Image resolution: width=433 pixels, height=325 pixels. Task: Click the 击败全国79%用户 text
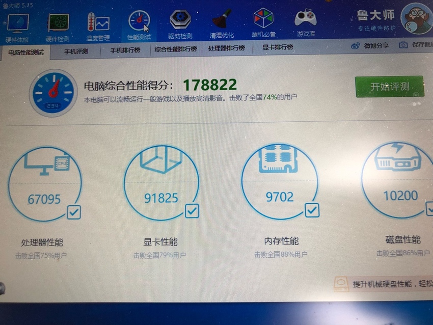pyautogui.click(x=159, y=255)
